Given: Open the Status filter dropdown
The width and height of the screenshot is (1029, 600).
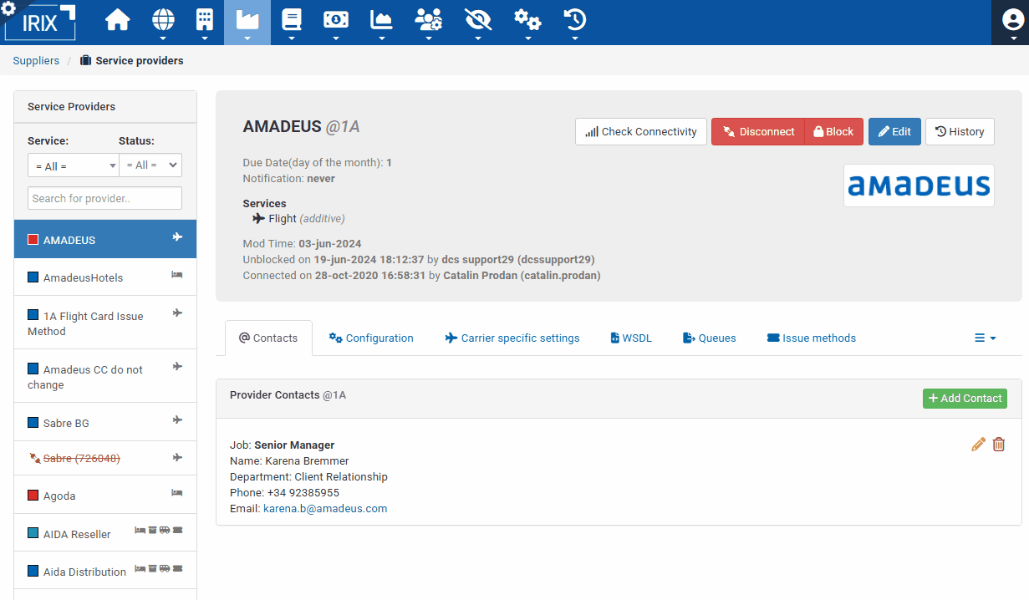Looking at the screenshot, I should click(x=150, y=165).
